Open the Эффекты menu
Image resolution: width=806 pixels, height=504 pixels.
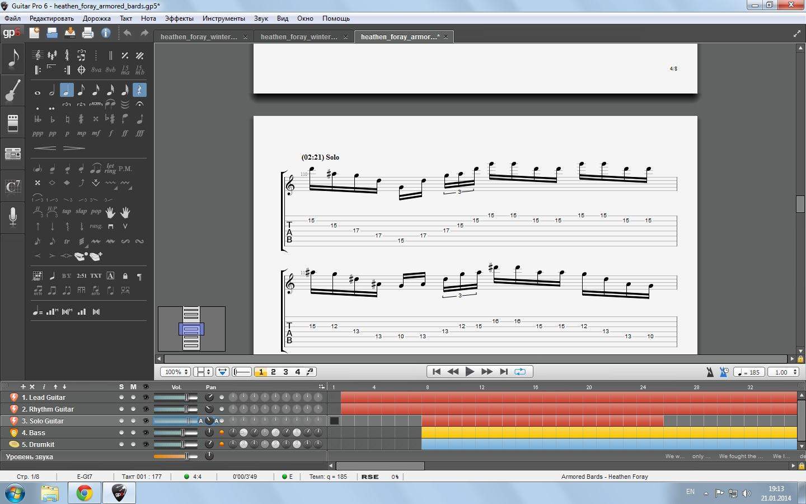click(x=179, y=18)
